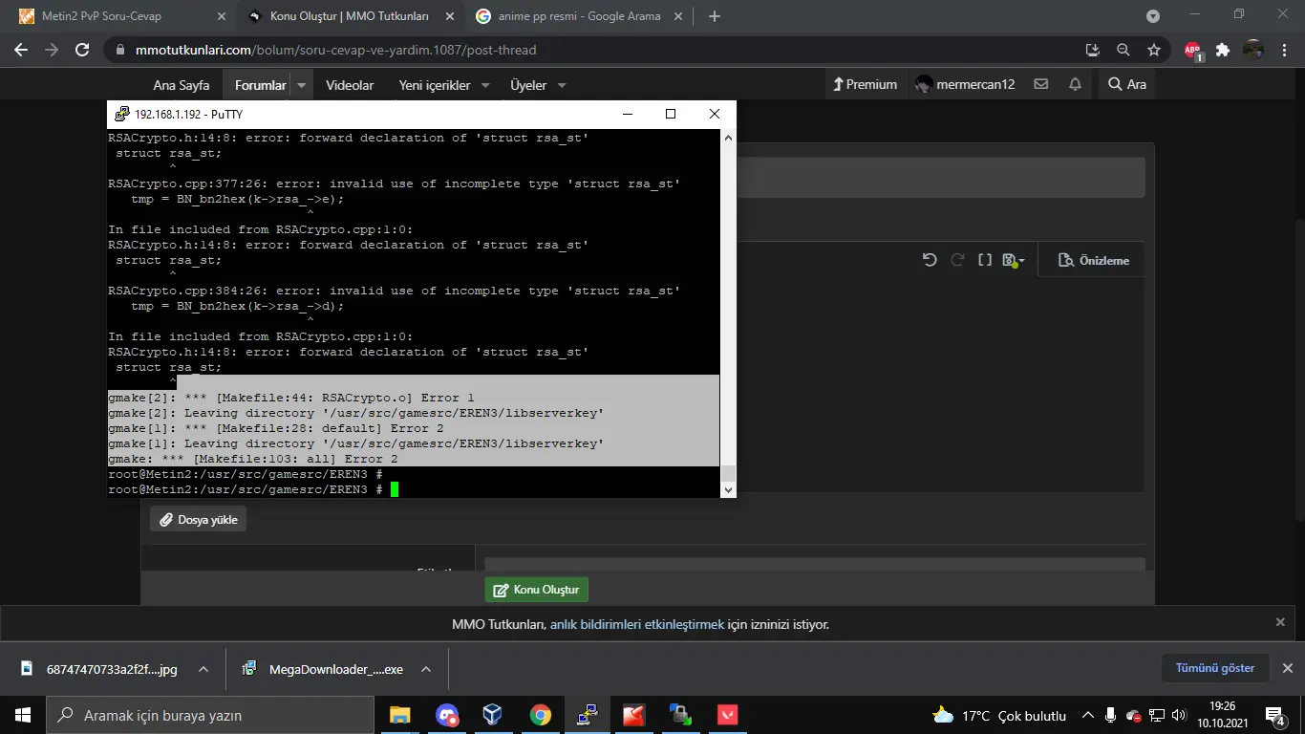This screenshot has height=734, width=1305.
Task: Click the Dosya yükle upload button
Action: point(198,520)
